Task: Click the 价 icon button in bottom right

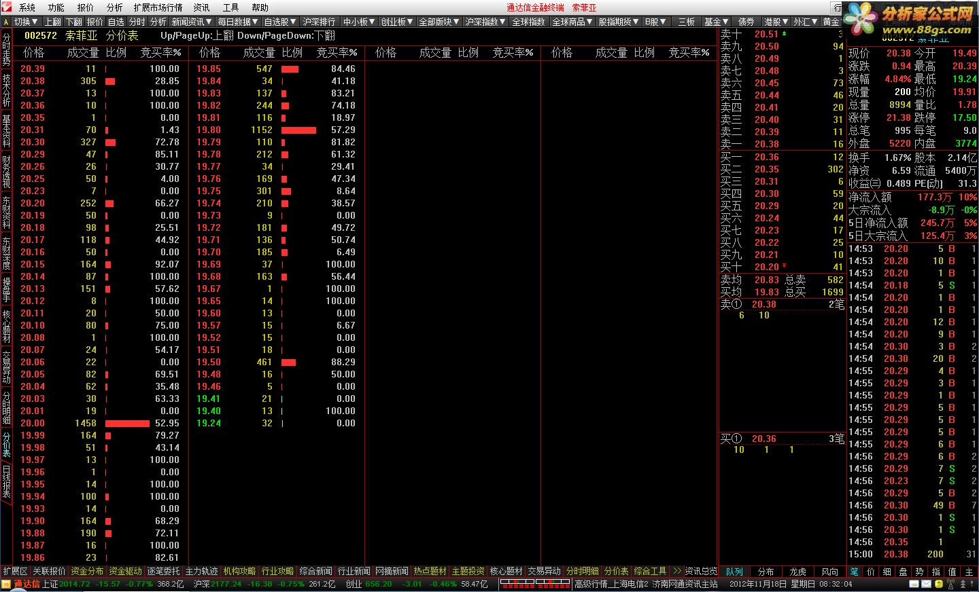Action: pyautogui.click(x=870, y=572)
